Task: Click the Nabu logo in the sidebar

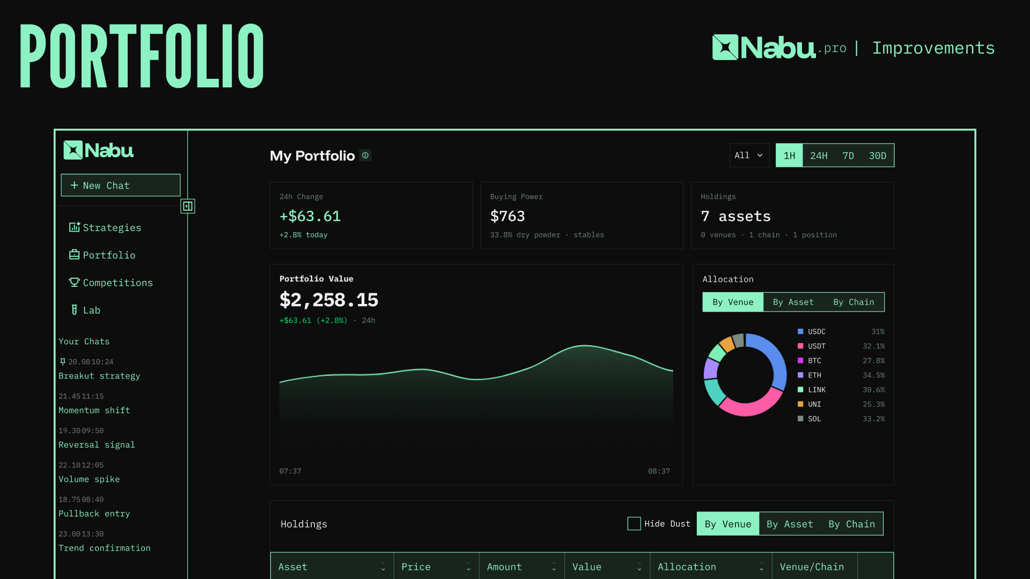Action: tap(99, 150)
